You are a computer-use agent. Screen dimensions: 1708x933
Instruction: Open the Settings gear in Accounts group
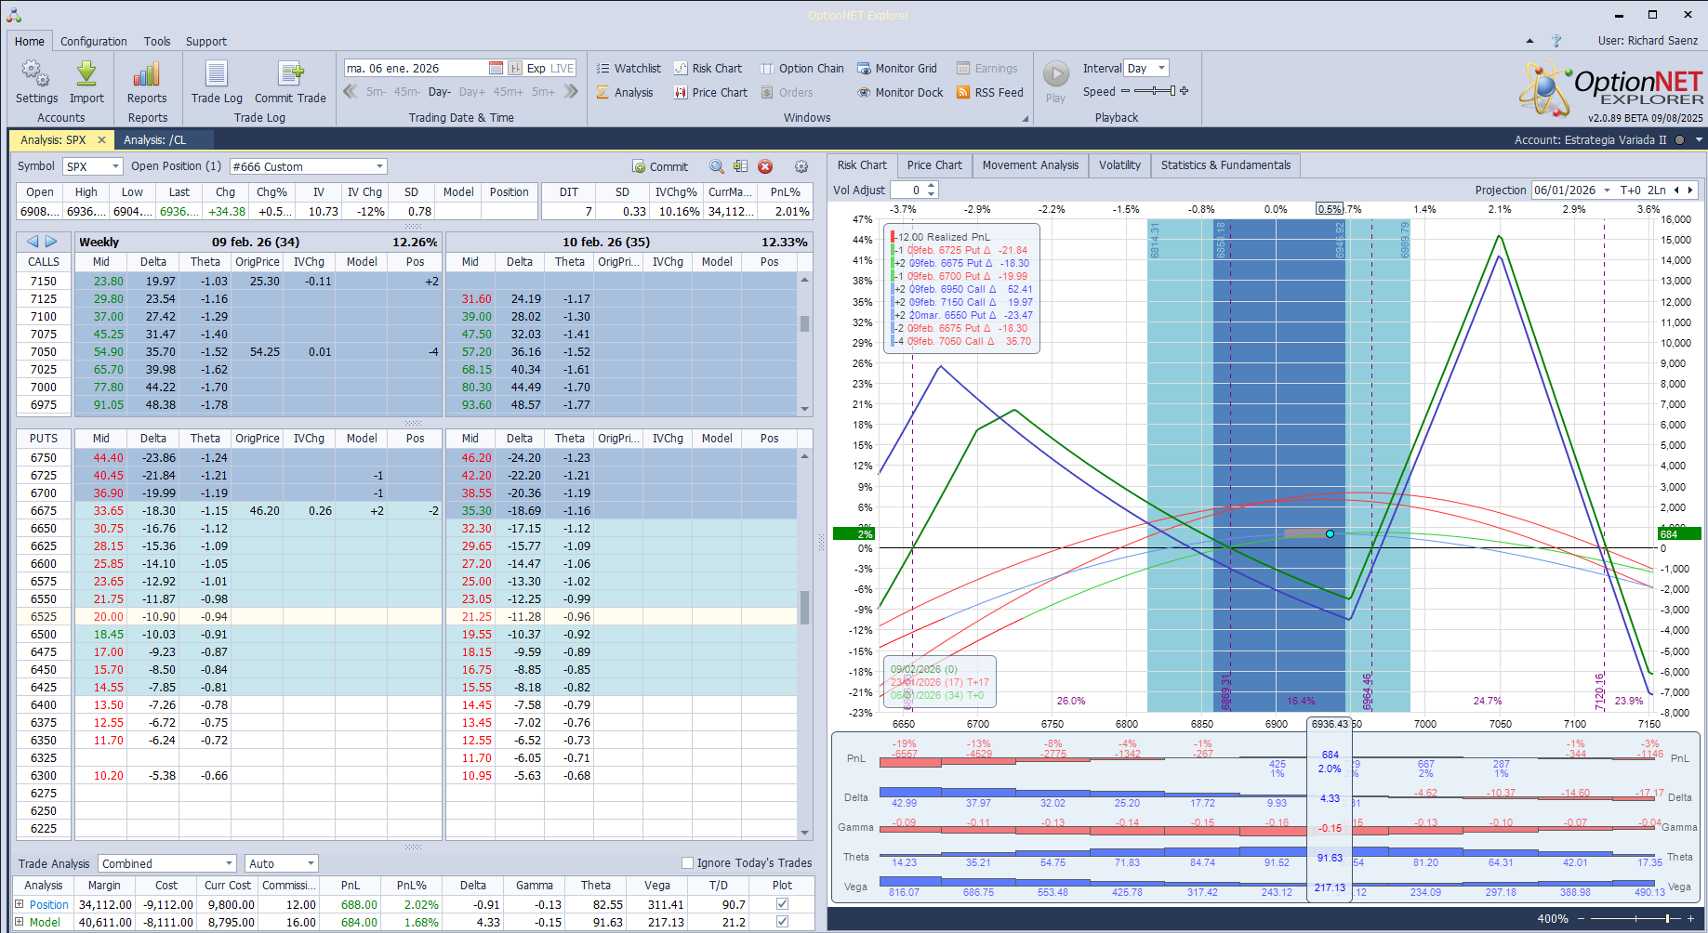coord(36,82)
